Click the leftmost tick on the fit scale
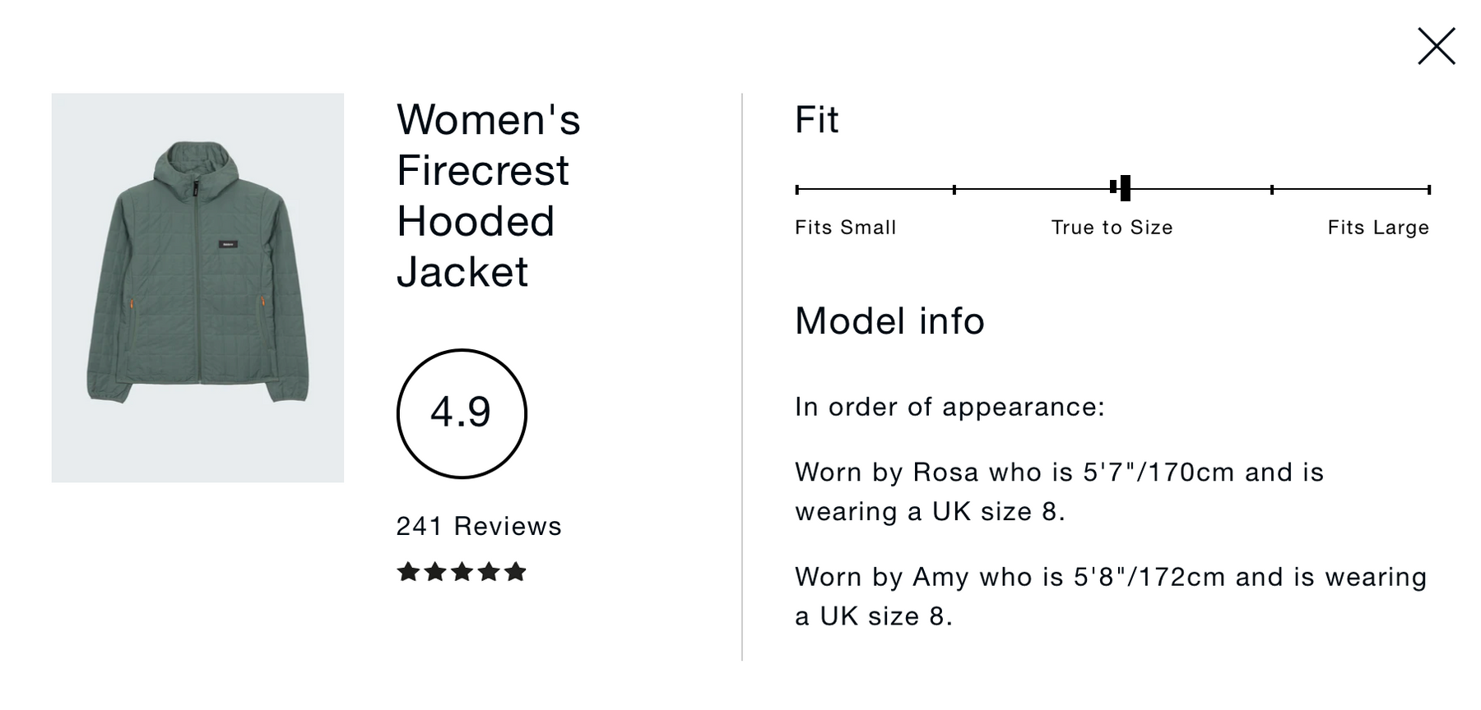The image size is (1481, 710). pos(797,190)
